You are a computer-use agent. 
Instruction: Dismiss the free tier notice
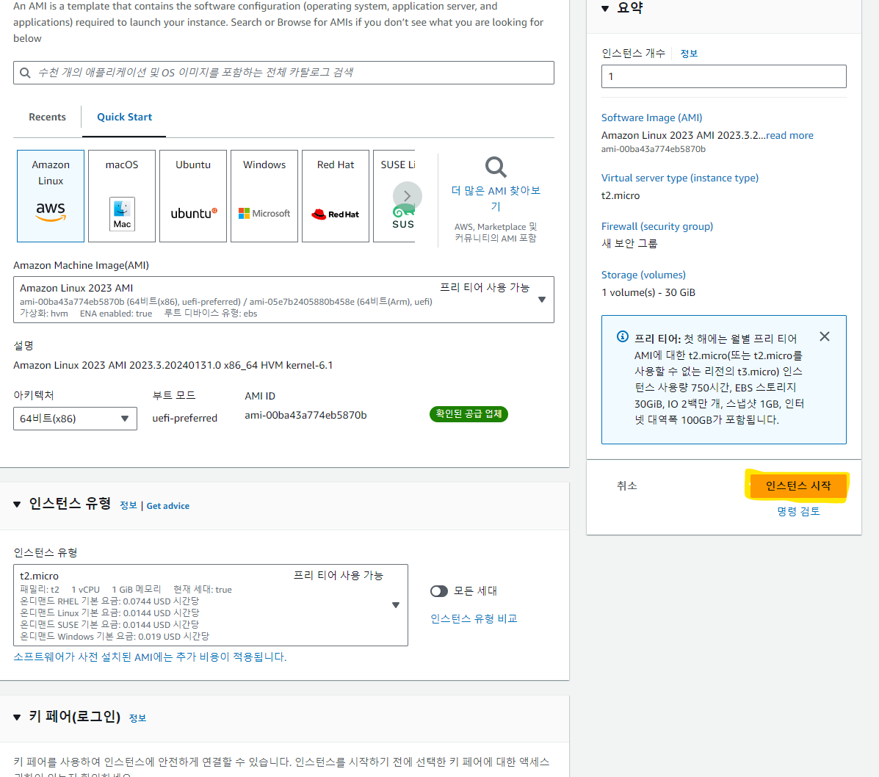pyautogui.click(x=824, y=336)
